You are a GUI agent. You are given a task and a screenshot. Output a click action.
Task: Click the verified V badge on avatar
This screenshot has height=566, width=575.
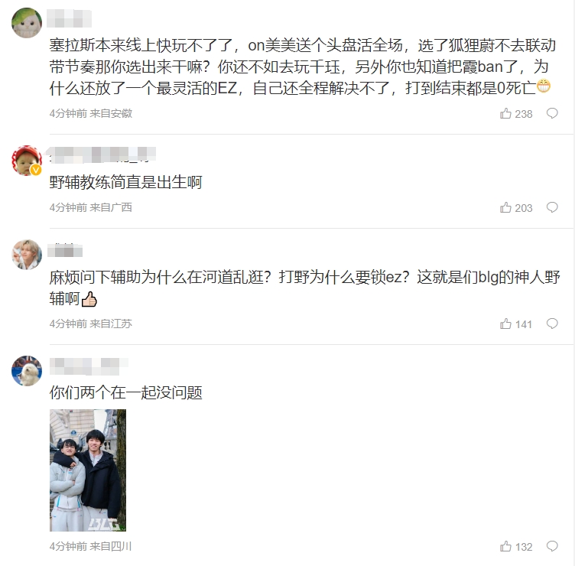(x=36, y=170)
